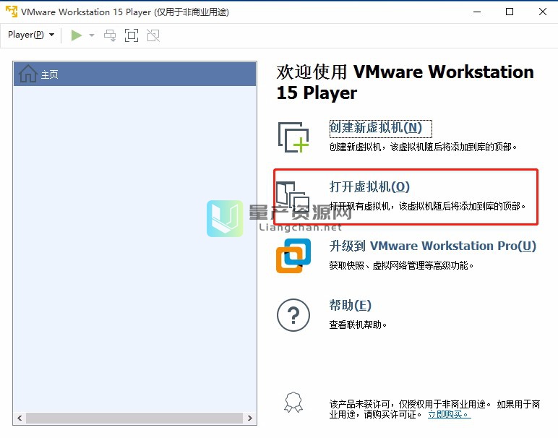This screenshot has width=558, height=438.
Task: Open the Player(P) menu
Action: (x=31, y=35)
